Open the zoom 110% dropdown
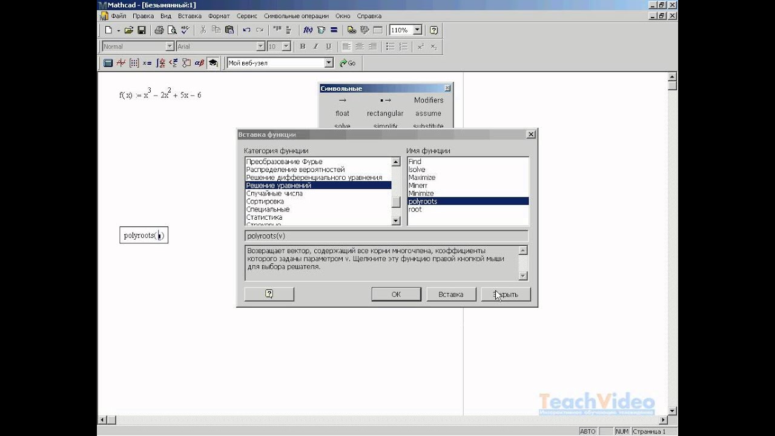The height and width of the screenshot is (436, 775). pyautogui.click(x=418, y=30)
